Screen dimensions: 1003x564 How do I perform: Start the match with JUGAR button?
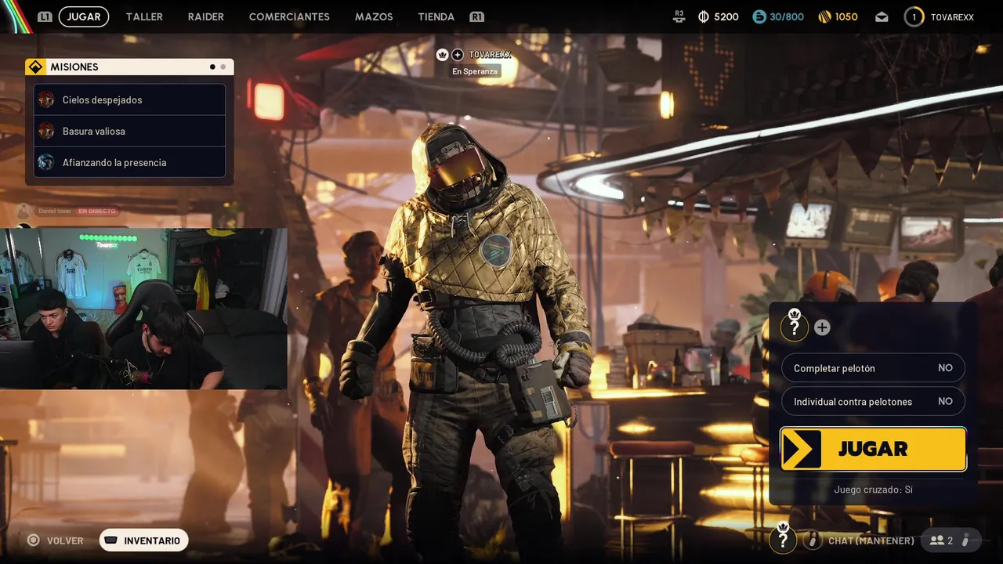point(873,449)
